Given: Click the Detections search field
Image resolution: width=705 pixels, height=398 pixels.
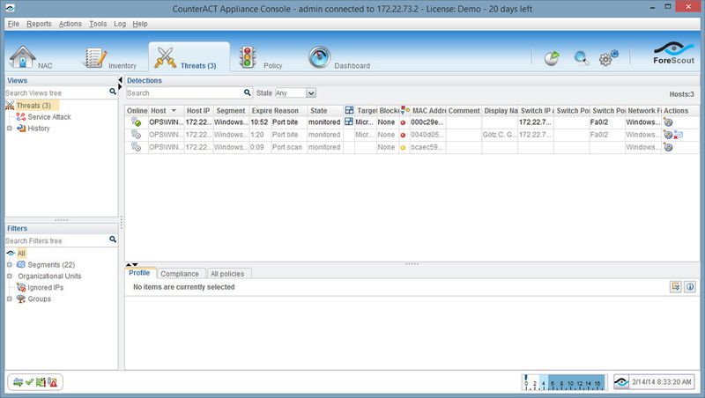Looking at the screenshot, I should coord(184,93).
